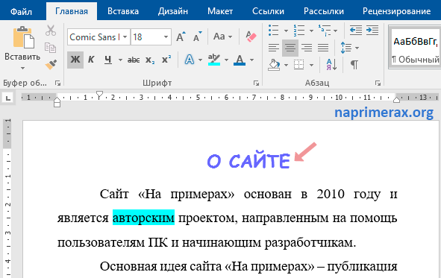Activate the Format Painter brush

point(51,65)
